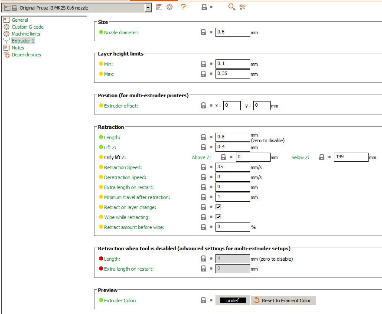Click the Above Z value field
This screenshot has width=382, height=314.
(253, 157)
